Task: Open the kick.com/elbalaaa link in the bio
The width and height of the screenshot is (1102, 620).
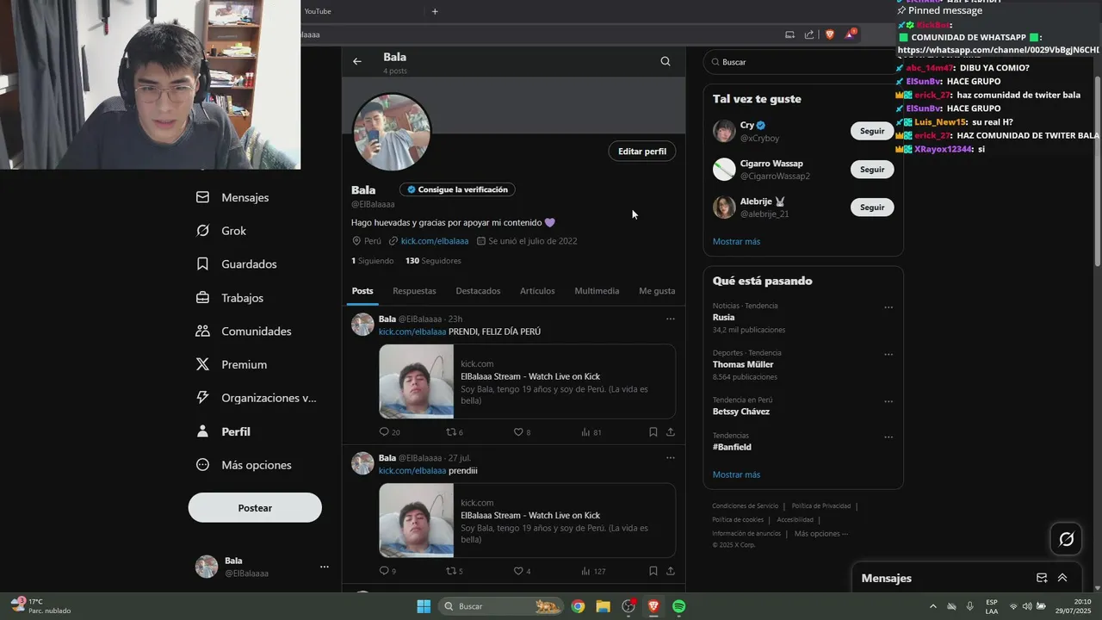Action: click(435, 241)
